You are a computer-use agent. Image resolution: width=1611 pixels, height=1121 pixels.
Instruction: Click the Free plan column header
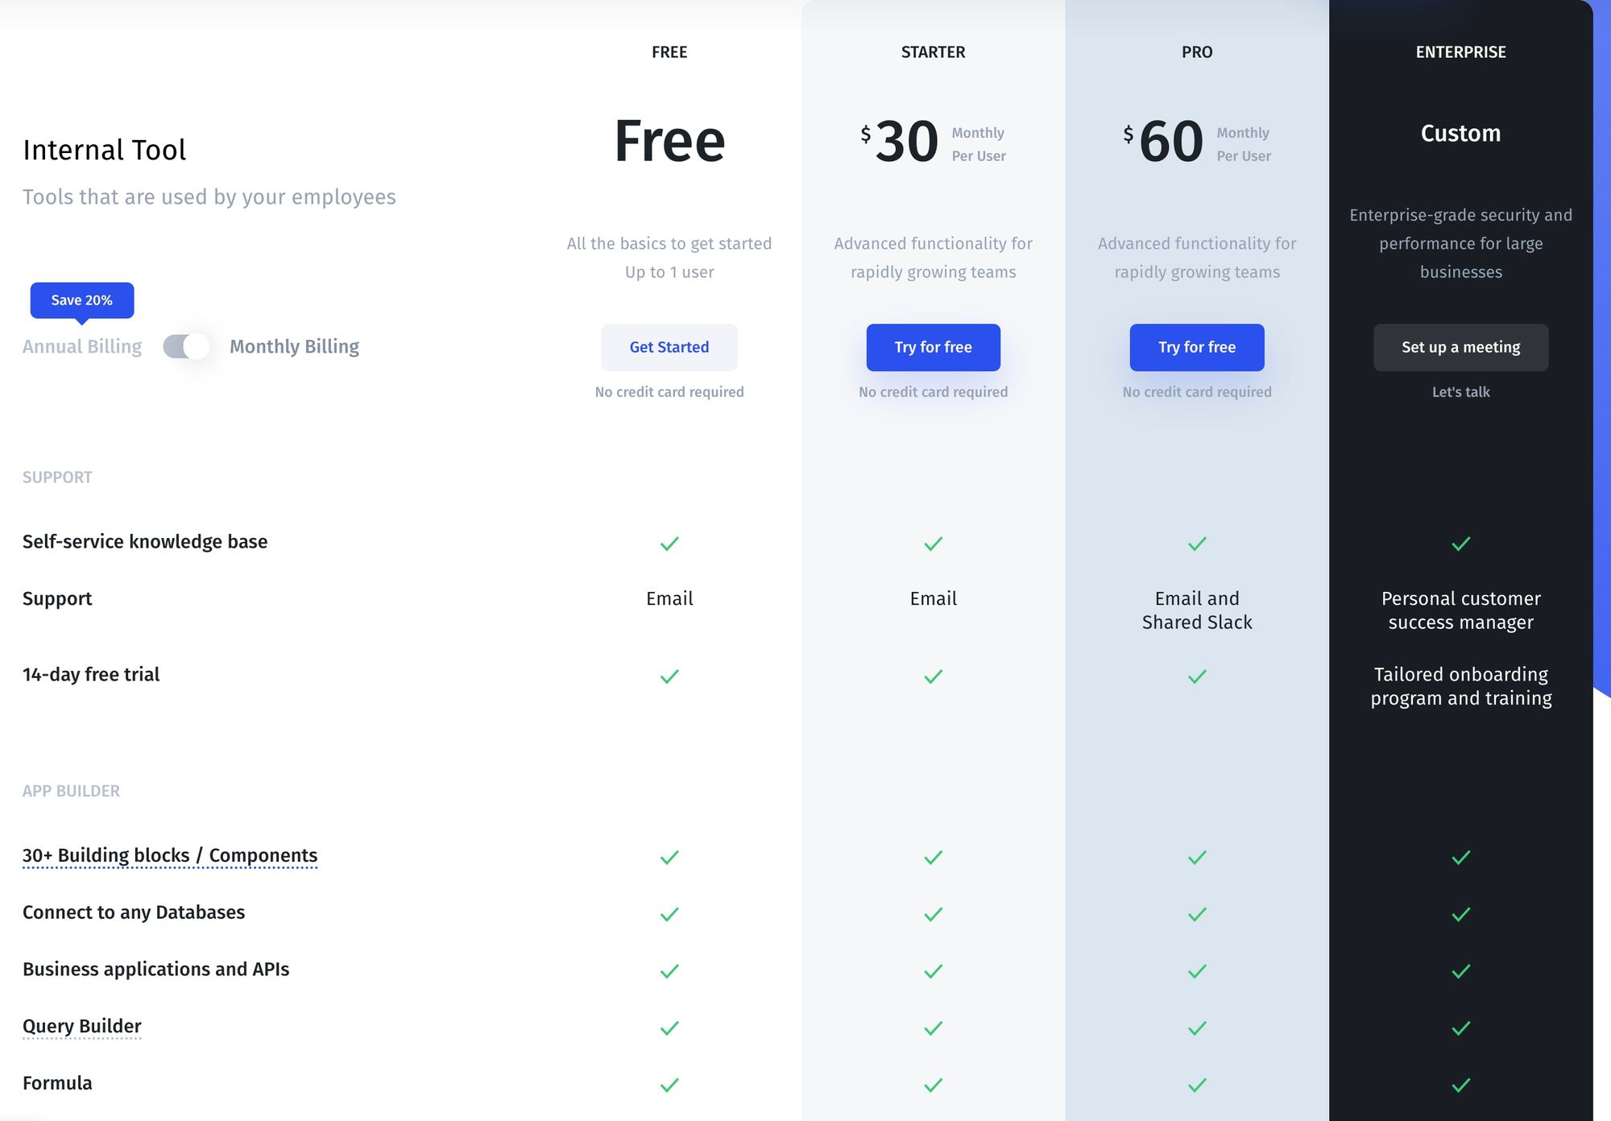tap(669, 52)
